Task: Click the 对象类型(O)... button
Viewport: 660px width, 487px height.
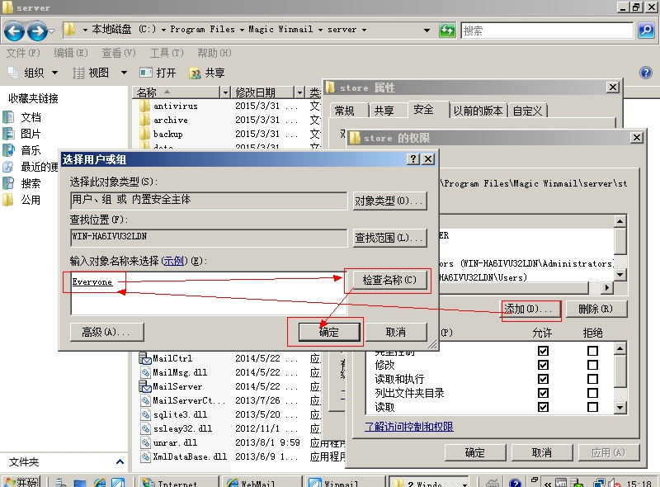Action: [x=389, y=201]
